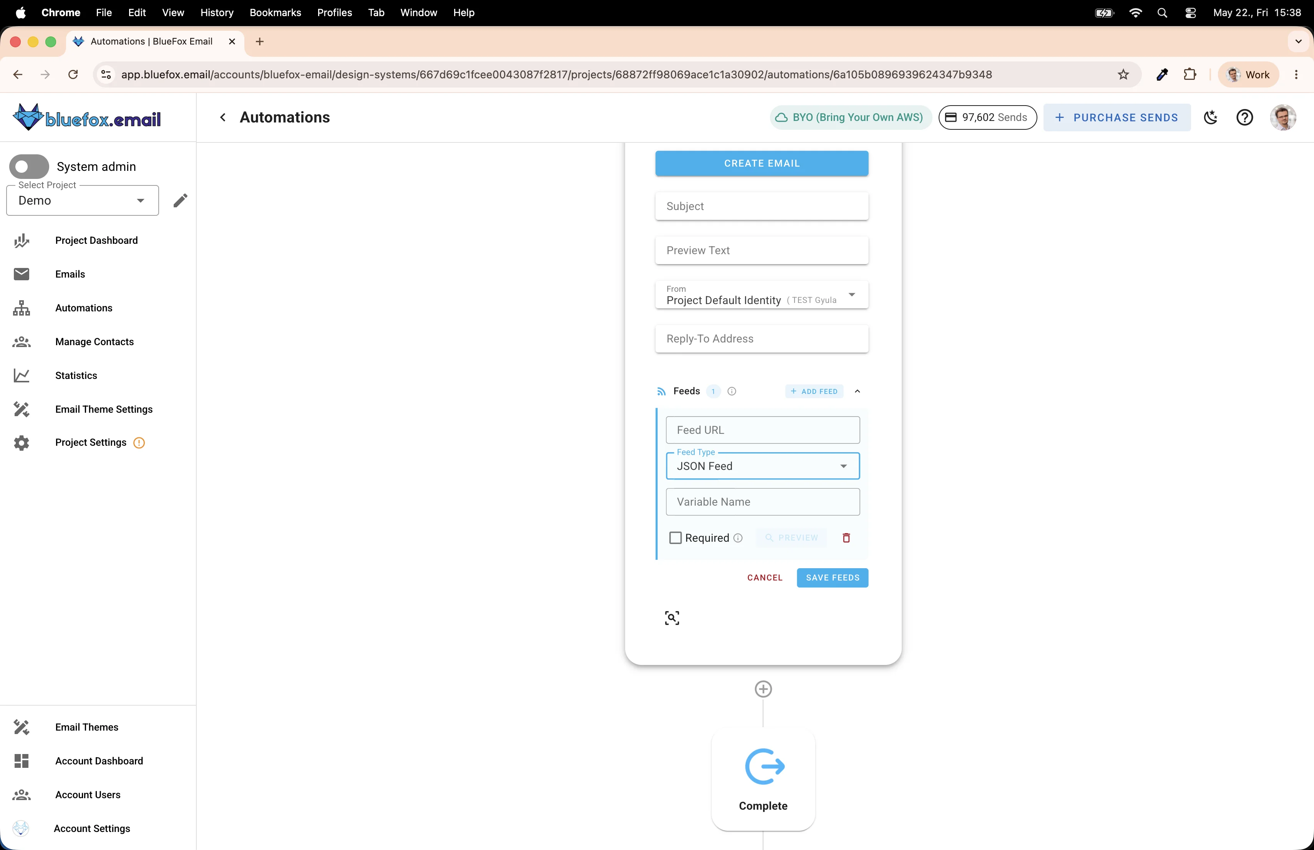Expand Chrome tab search dropdown
Screen dimensions: 1314x850
click(x=1298, y=41)
